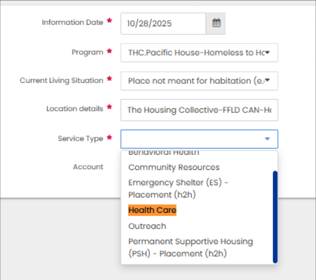The image size is (316, 280).
Task: Click the blue Service Type chevron
Action: (x=267, y=139)
